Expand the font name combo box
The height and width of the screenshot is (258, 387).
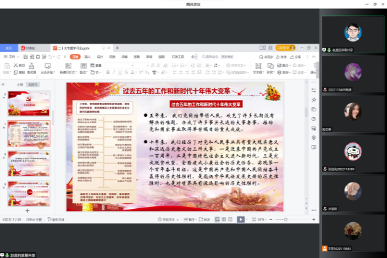point(120,65)
